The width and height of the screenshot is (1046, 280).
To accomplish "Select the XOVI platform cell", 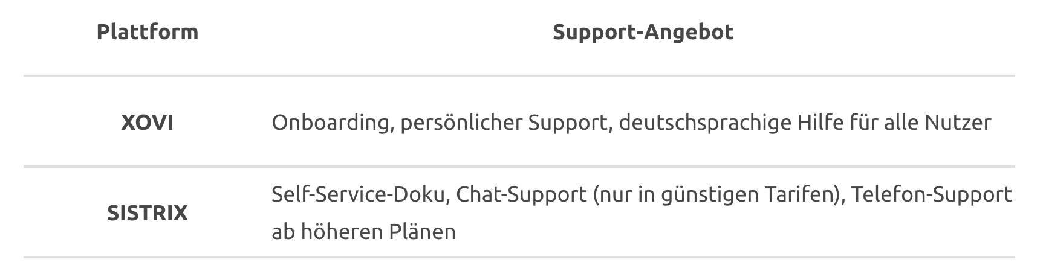I will tap(148, 122).
